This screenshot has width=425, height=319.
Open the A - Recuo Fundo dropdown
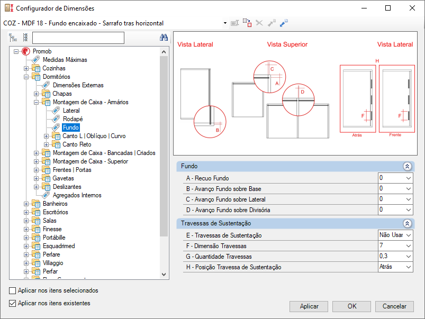(409, 178)
